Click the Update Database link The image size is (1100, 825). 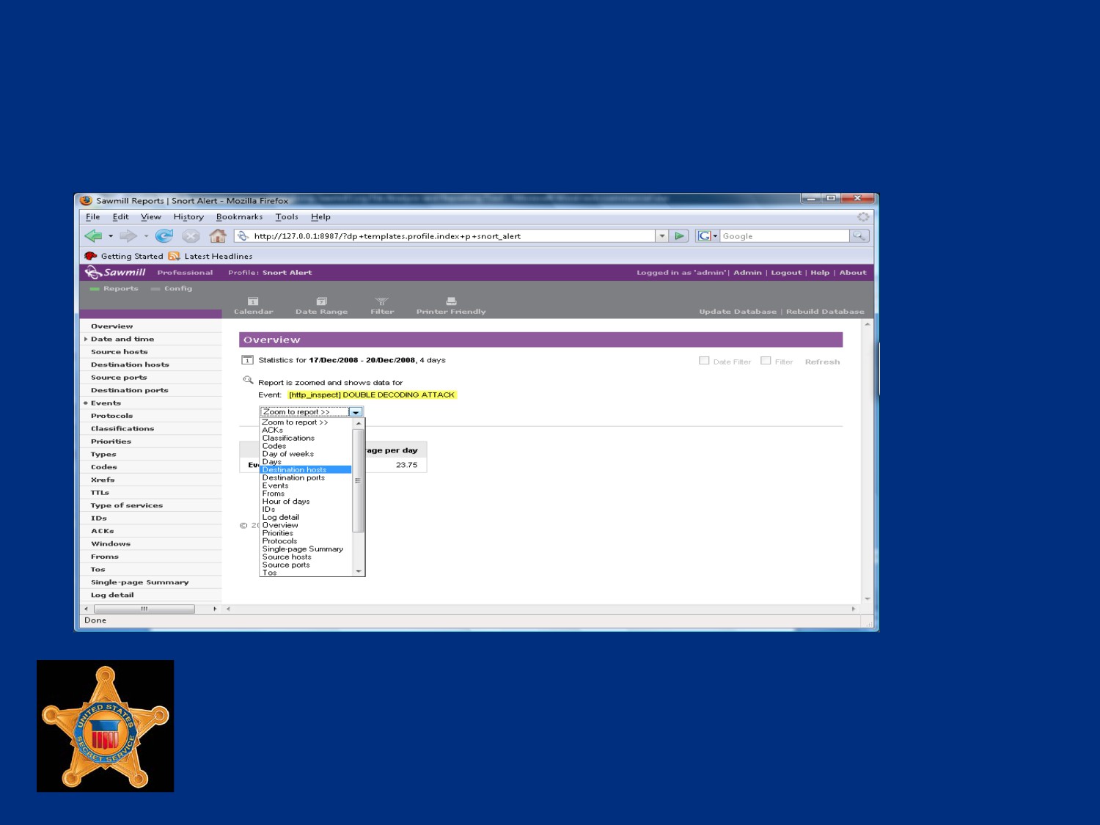coord(738,312)
